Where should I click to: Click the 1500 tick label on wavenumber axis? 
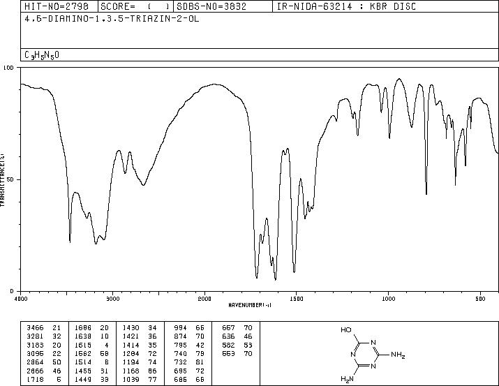click(x=297, y=299)
